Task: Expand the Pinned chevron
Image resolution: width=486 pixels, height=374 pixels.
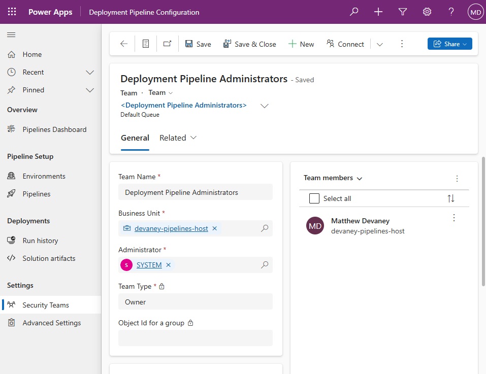Action: click(90, 90)
